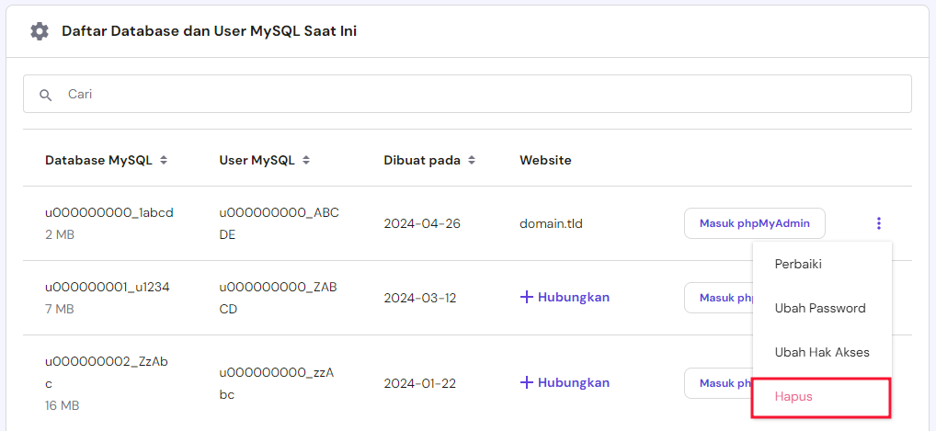Click the gear icon beside the panel title
Viewport: 936px width, 431px height.
pos(40,31)
